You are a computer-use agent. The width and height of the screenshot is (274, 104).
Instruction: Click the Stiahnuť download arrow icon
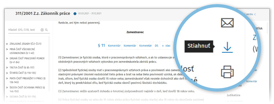(x=227, y=47)
